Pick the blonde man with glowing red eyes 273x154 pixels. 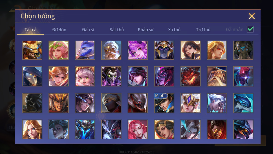tap(217, 50)
